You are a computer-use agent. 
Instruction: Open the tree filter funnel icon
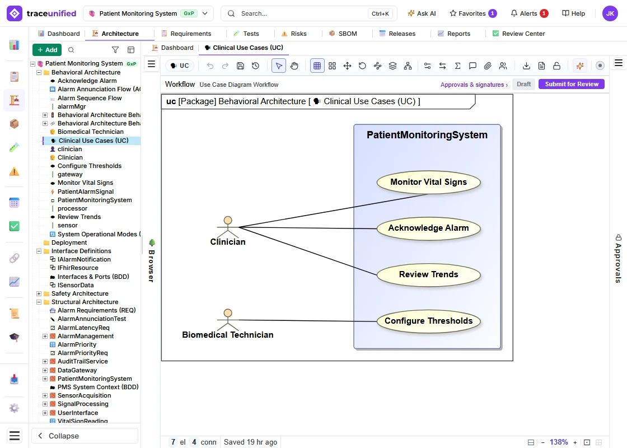pyautogui.click(x=115, y=50)
